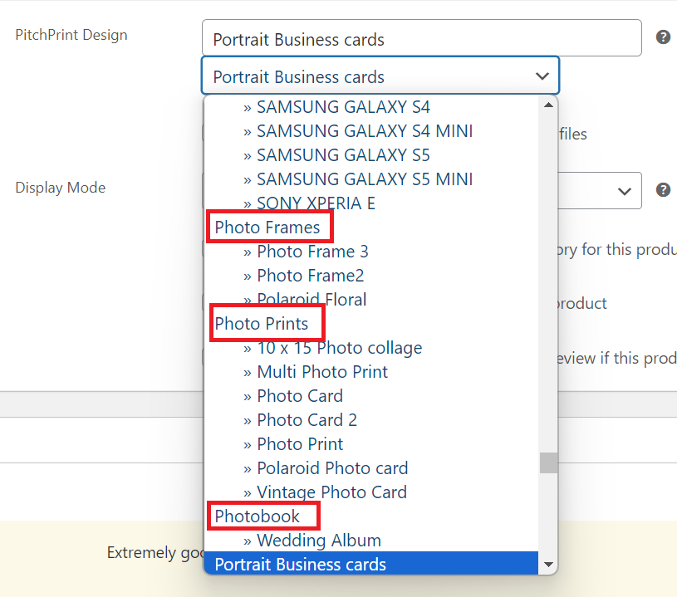Select the Photo Card 2 option
This screenshot has width=677, height=597.
[371, 420]
